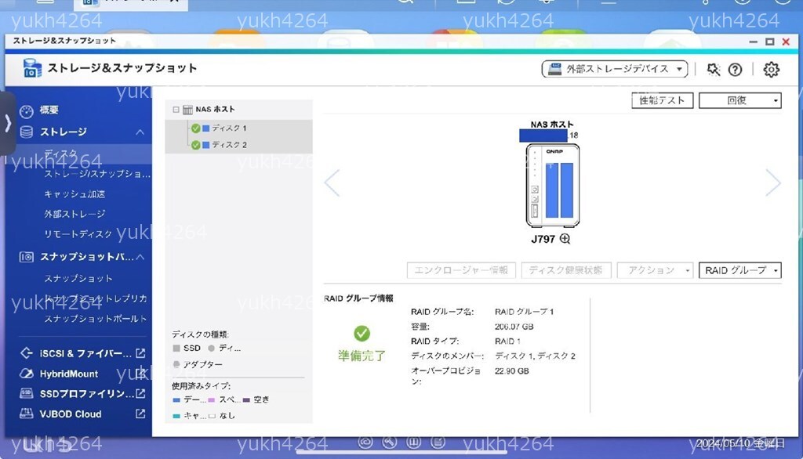This screenshot has width=803, height=459.
Task: Show previous enclosure with left arrow
Action: [332, 183]
